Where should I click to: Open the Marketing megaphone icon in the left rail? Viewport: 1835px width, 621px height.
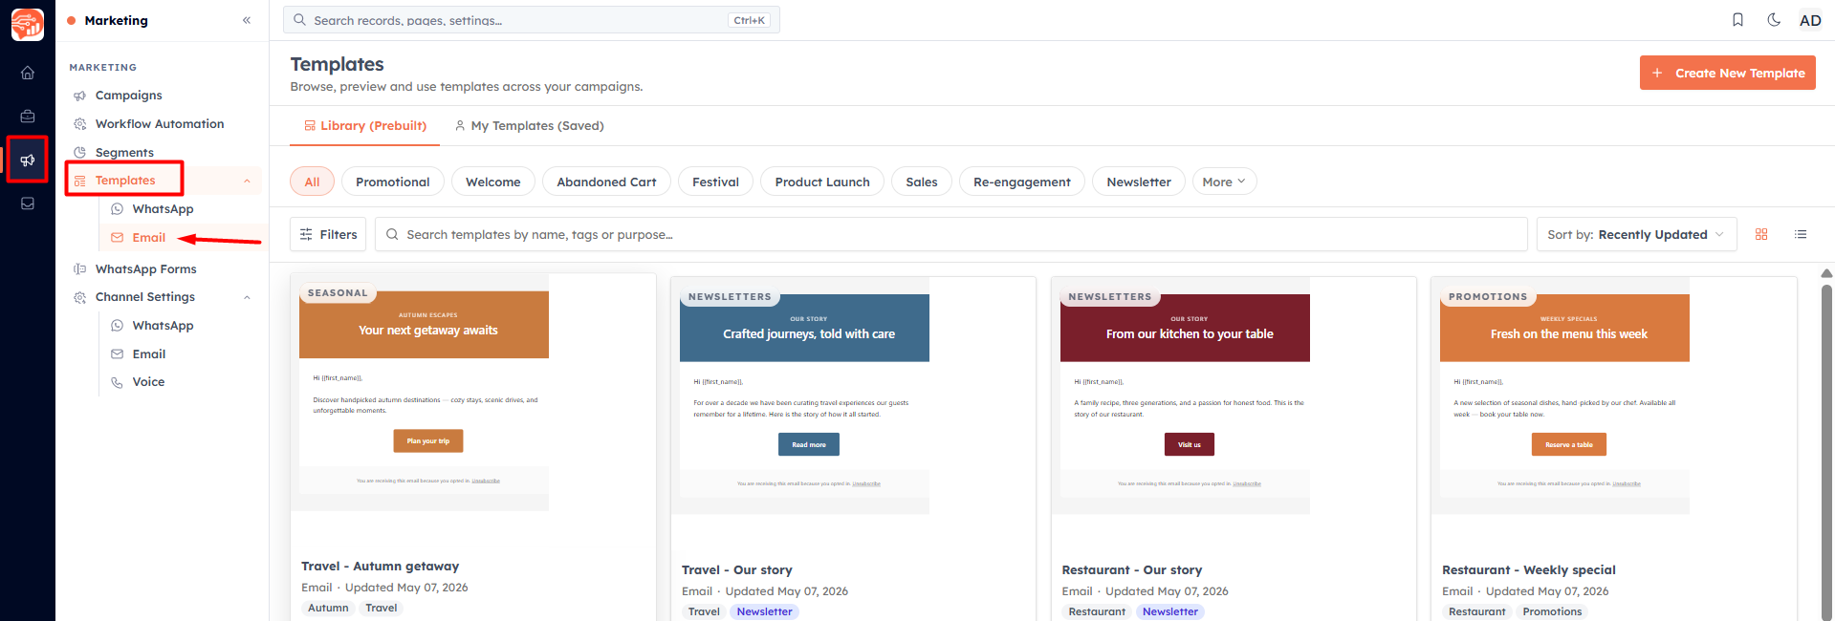click(28, 160)
